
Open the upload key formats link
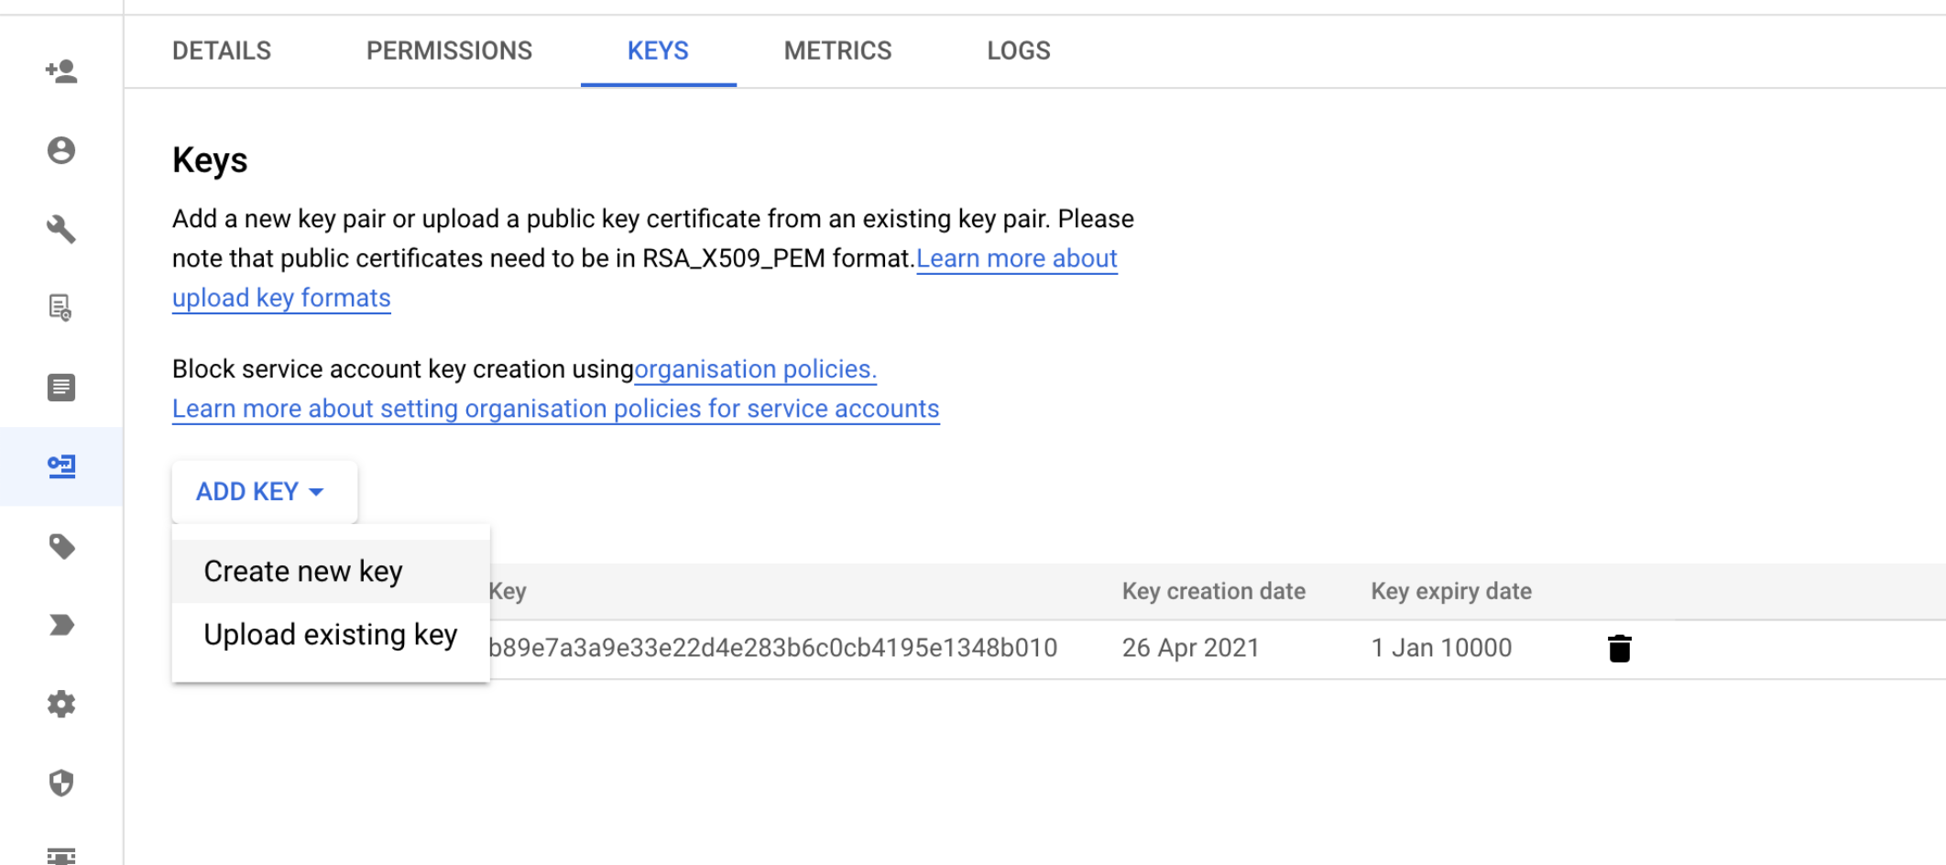(281, 299)
